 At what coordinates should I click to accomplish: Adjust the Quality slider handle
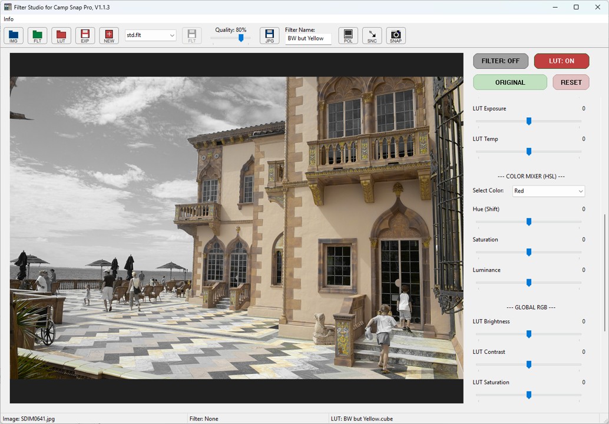[x=241, y=38]
